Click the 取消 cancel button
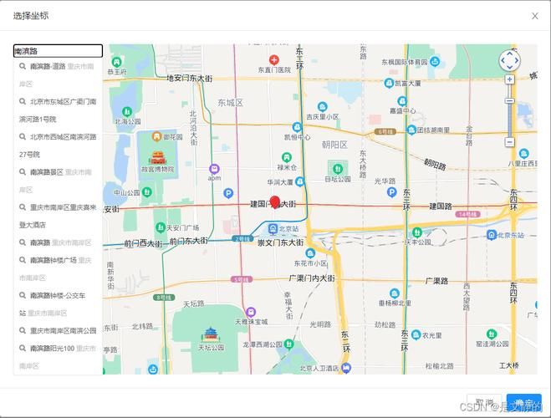The height and width of the screenshot is (418, 551). [x=484, y=403]
